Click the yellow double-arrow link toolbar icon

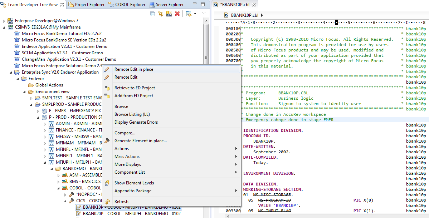(x=161, y=14)
